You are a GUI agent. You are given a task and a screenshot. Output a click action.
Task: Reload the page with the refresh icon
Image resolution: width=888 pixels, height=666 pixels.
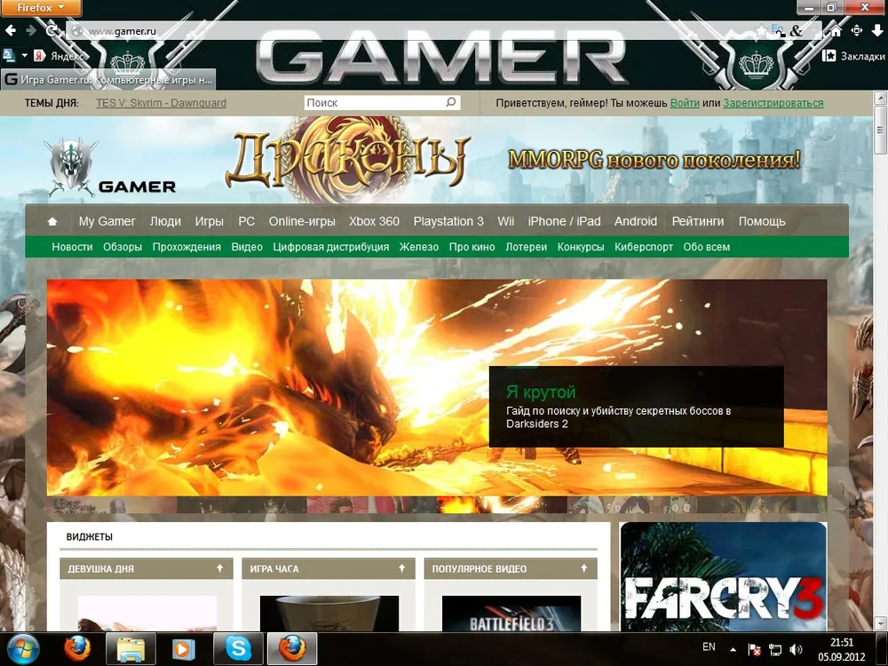tap(52, 30)
